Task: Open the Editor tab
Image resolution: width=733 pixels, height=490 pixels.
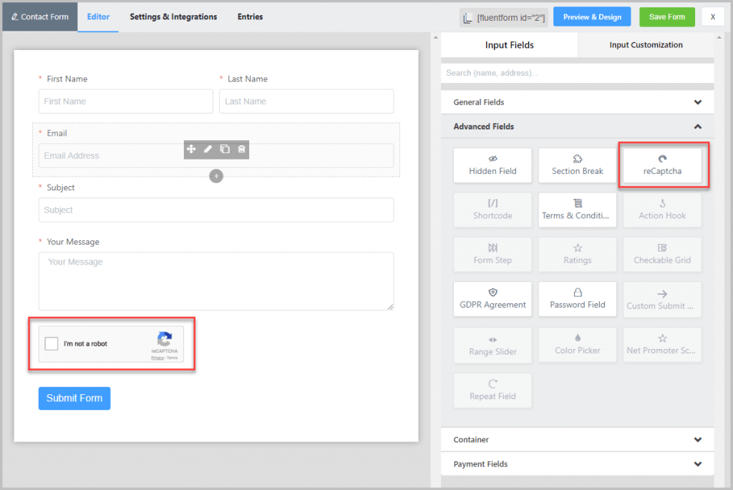Action: 98,17
